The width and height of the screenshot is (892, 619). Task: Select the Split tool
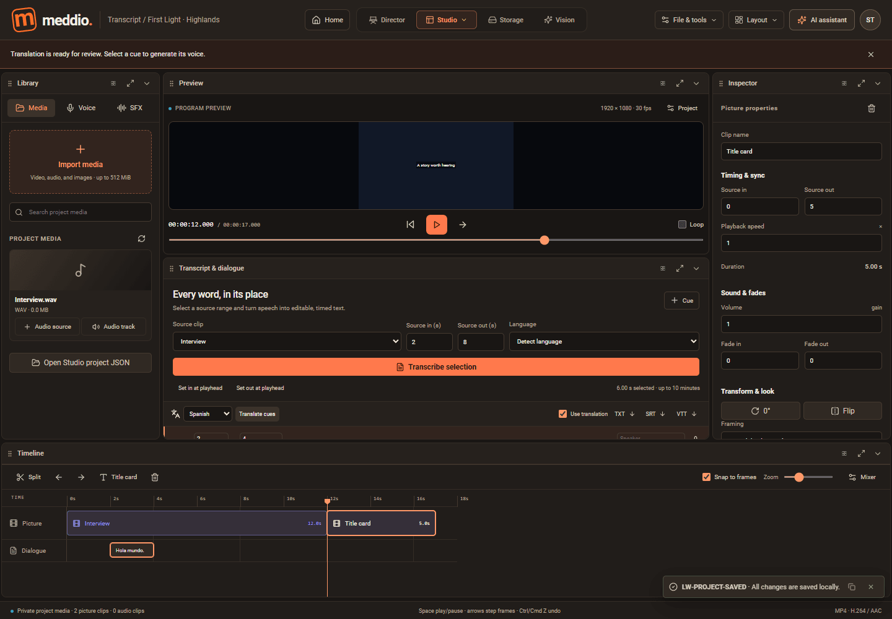coord(28,477)
